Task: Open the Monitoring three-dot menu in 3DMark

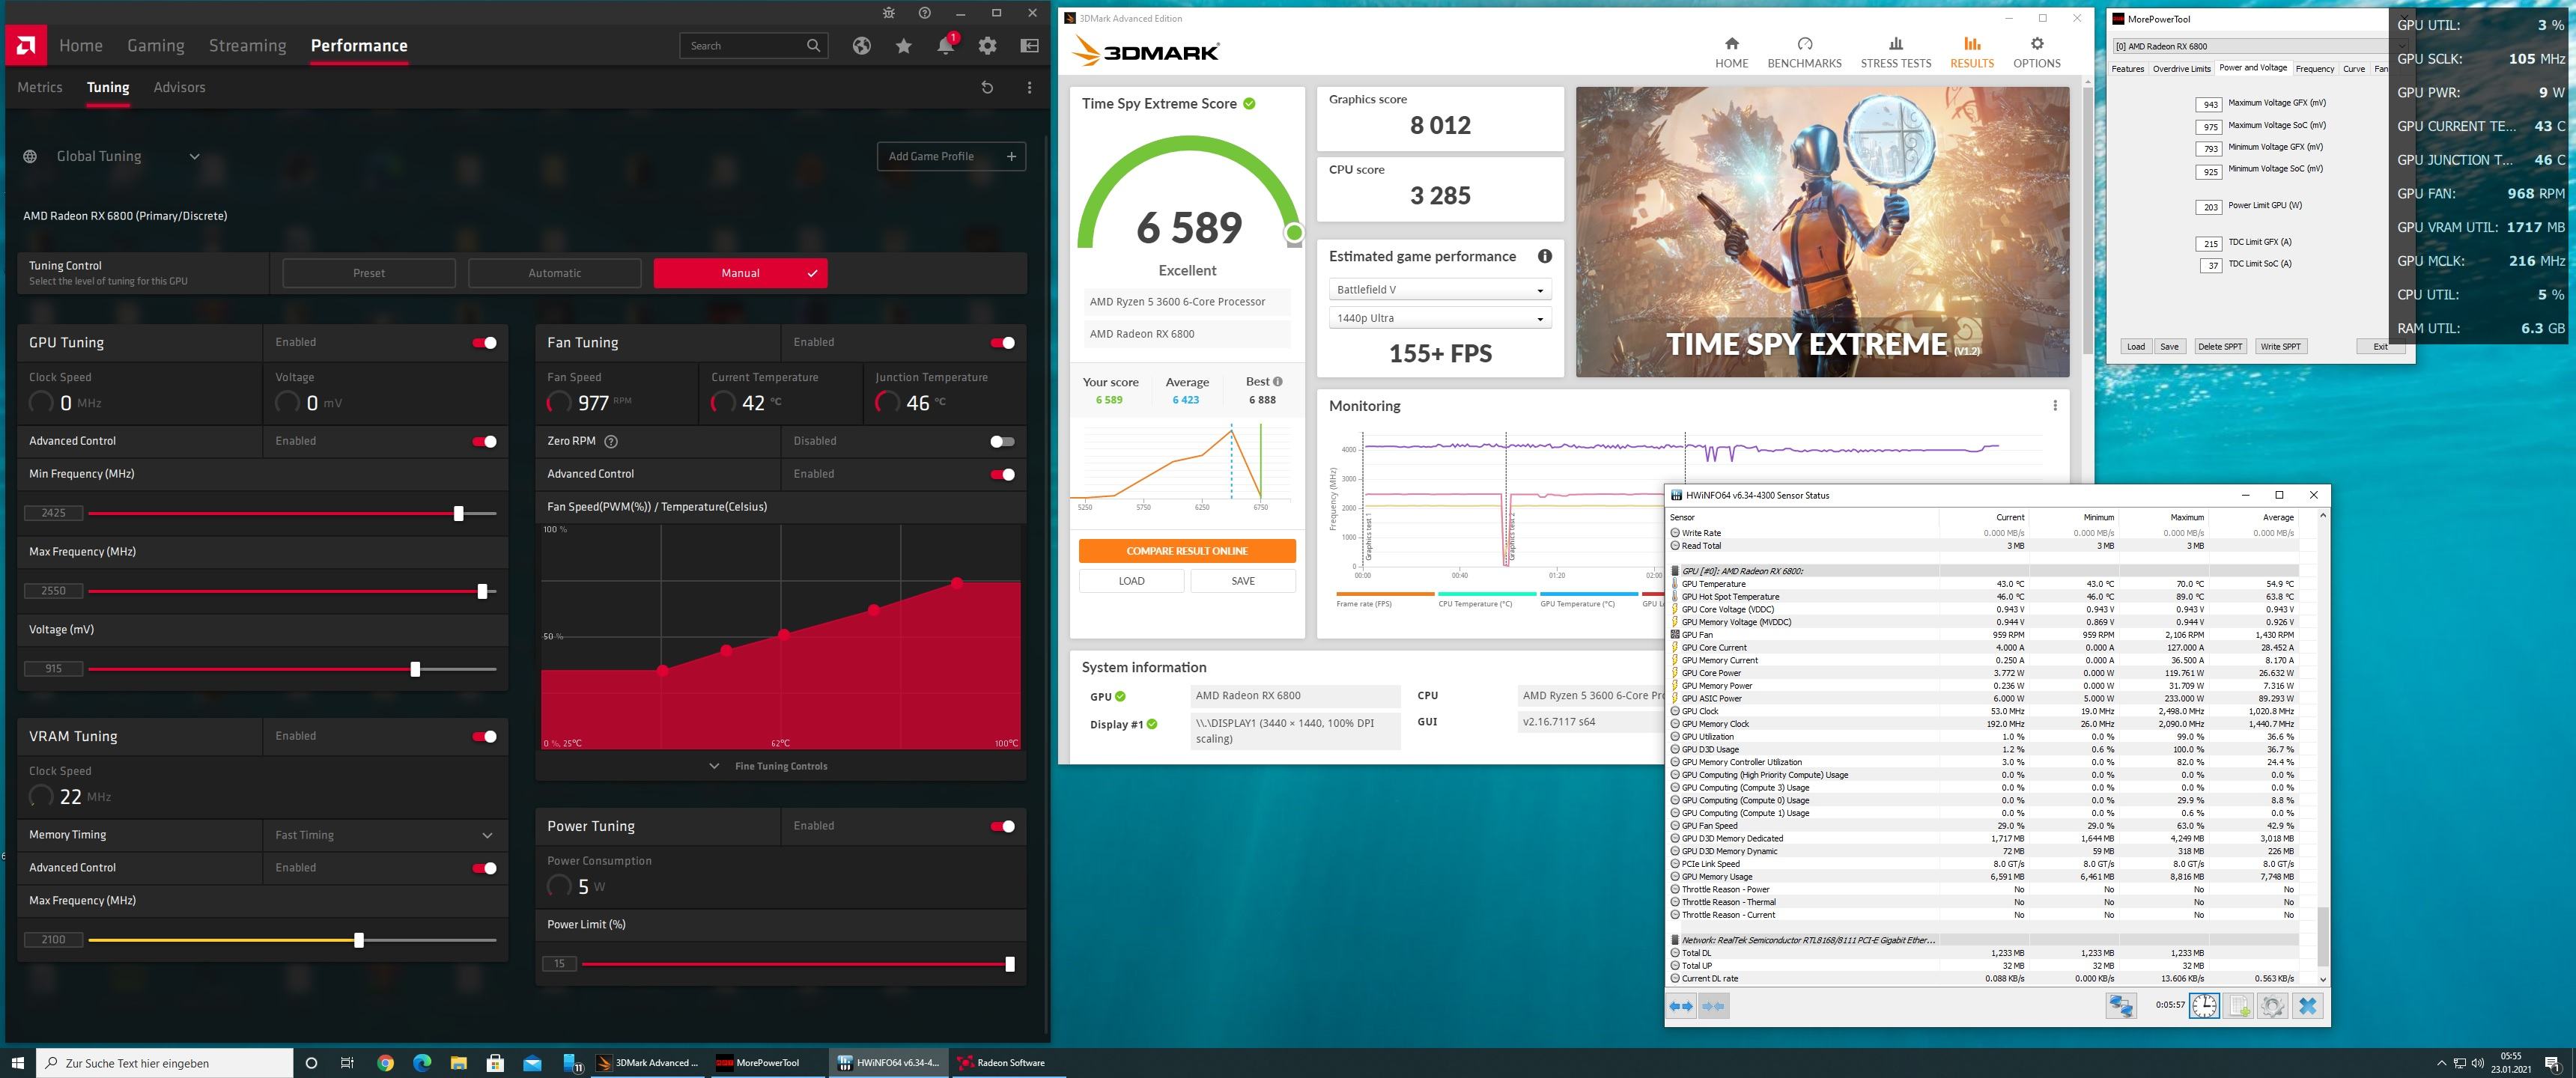Action: click(x=2055, y=405)
